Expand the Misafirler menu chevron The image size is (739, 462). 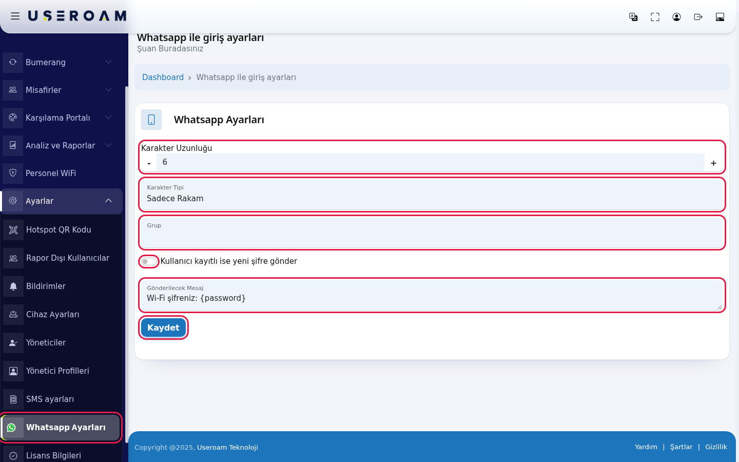[108, 90]
